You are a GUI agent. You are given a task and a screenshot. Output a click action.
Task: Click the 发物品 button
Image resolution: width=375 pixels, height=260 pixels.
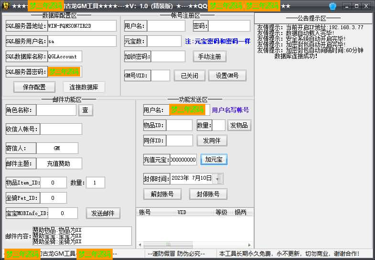239,125
